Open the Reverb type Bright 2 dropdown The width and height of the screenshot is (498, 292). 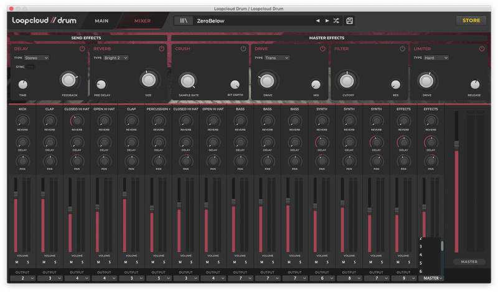[x=116, y=58]
